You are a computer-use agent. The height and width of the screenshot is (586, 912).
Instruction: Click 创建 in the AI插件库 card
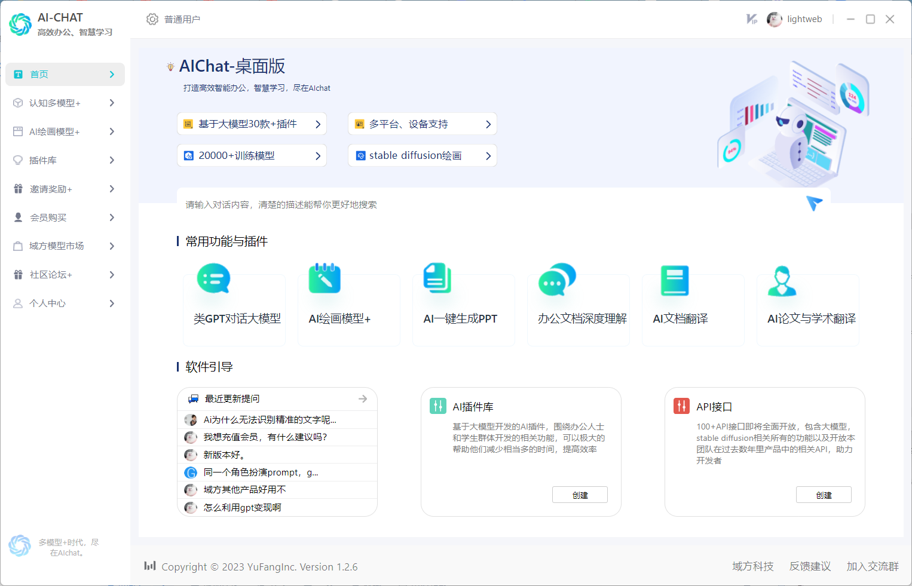[x=580, y=495]
